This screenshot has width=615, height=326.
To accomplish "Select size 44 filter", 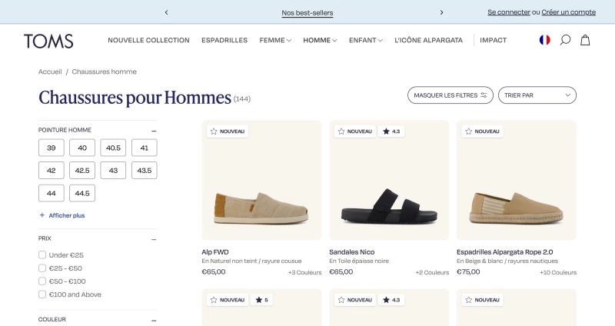I will 52,193.
